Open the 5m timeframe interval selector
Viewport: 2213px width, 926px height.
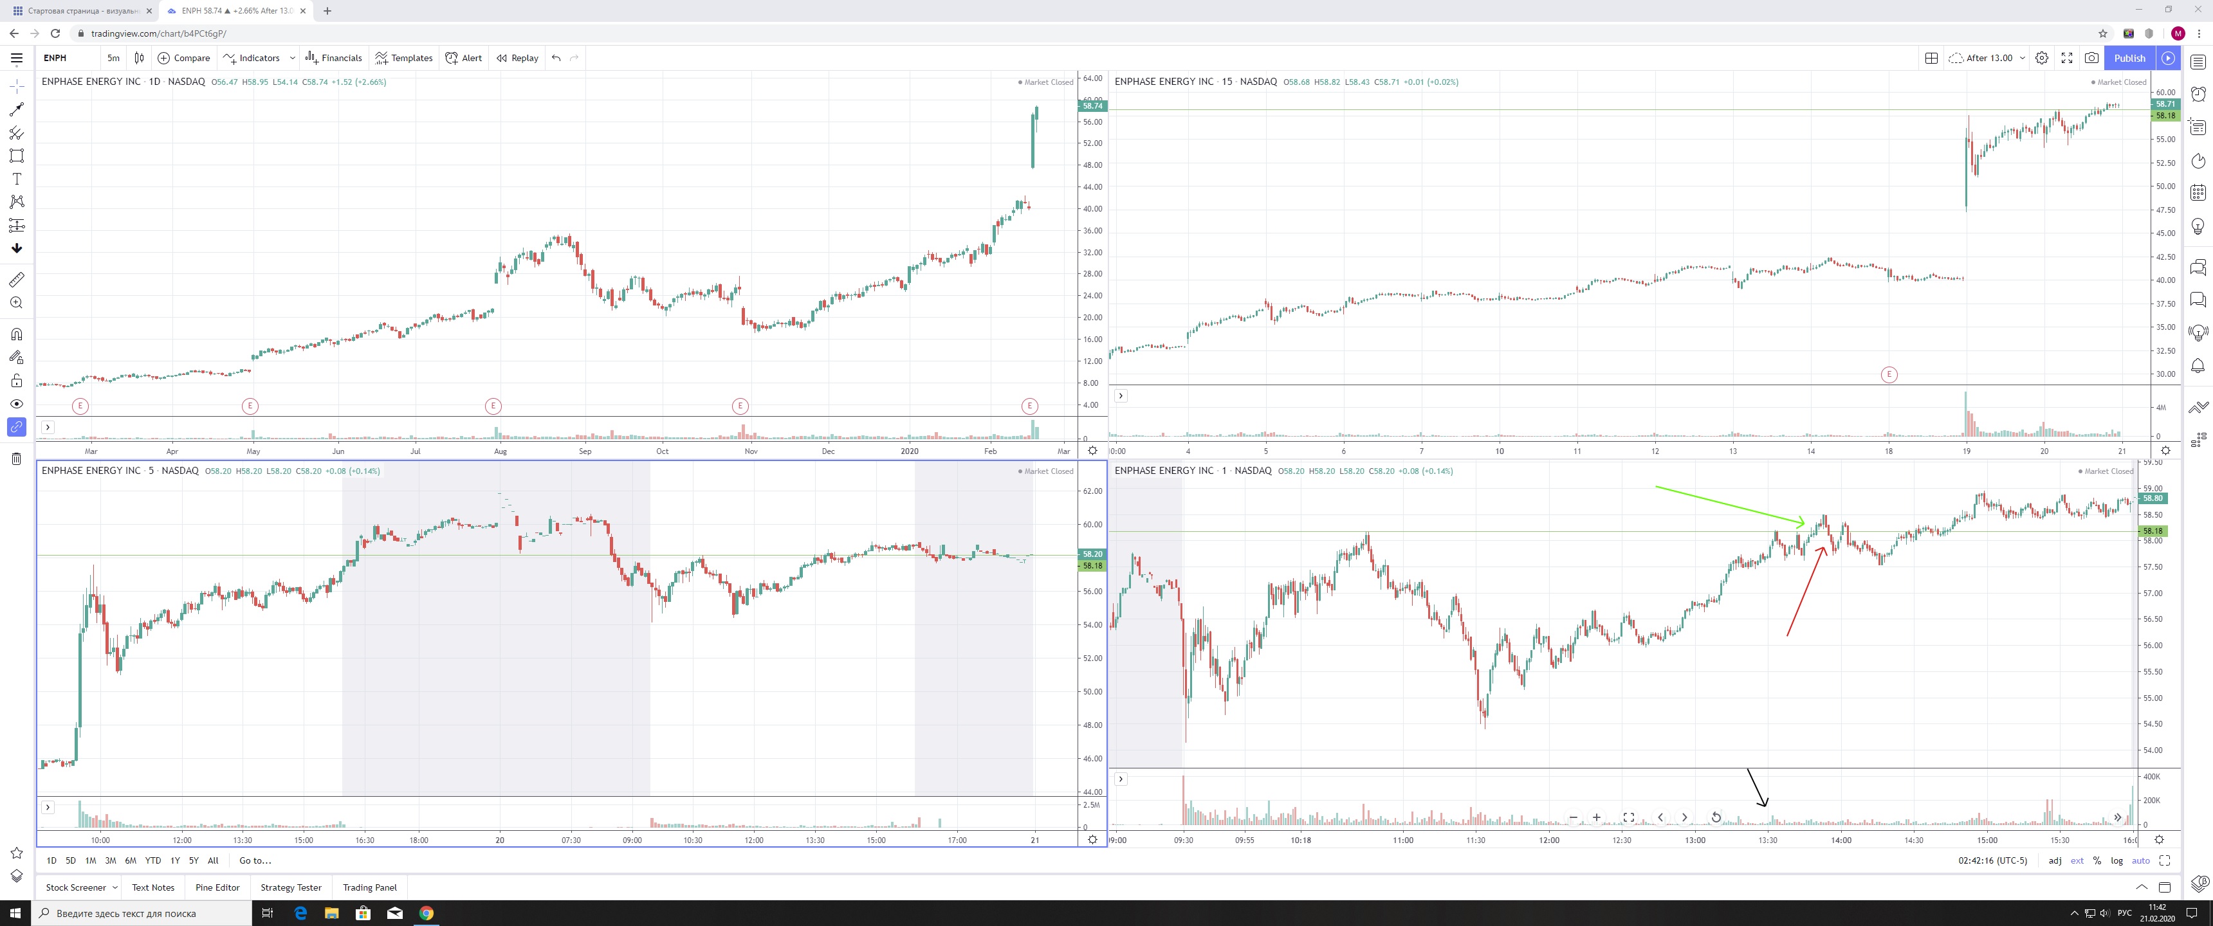(113, 57)
